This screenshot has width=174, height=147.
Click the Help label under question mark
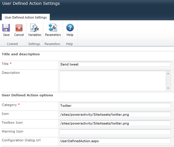pos(70,35)
